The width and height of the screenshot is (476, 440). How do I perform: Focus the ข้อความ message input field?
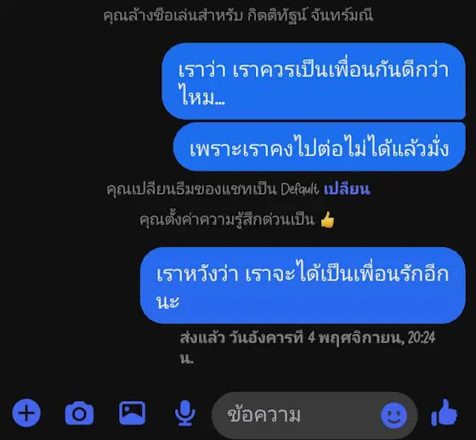(x=314, y=415)
